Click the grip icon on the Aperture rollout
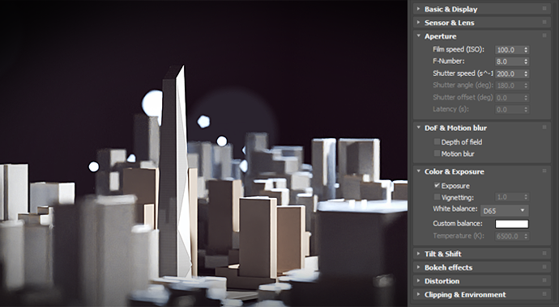The height and width of the screenshot is (307, 559). click(544, 36)
